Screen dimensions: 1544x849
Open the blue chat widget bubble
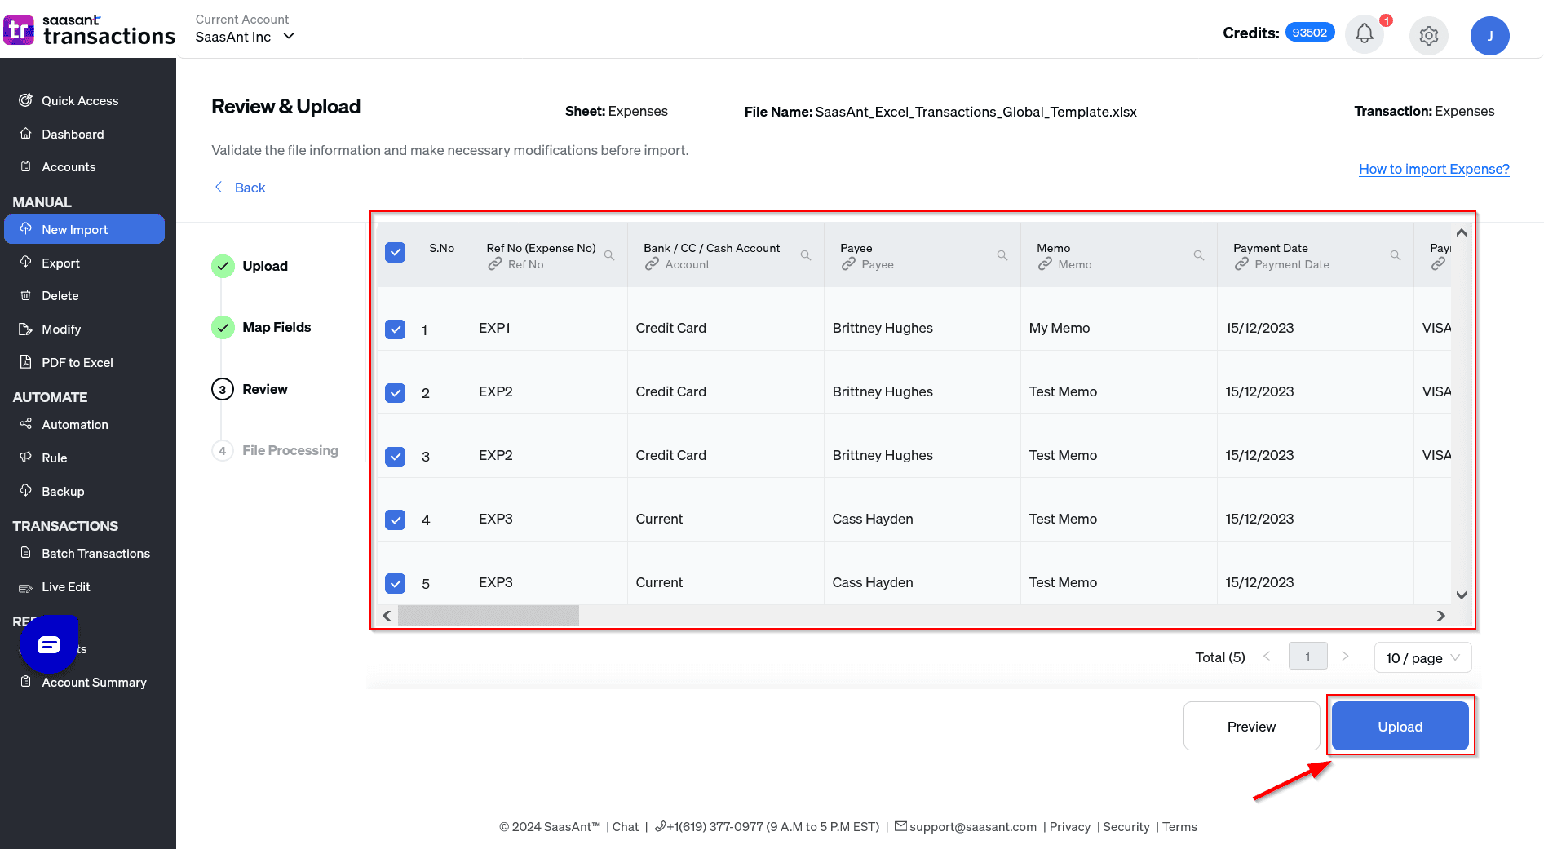point(49,644)
